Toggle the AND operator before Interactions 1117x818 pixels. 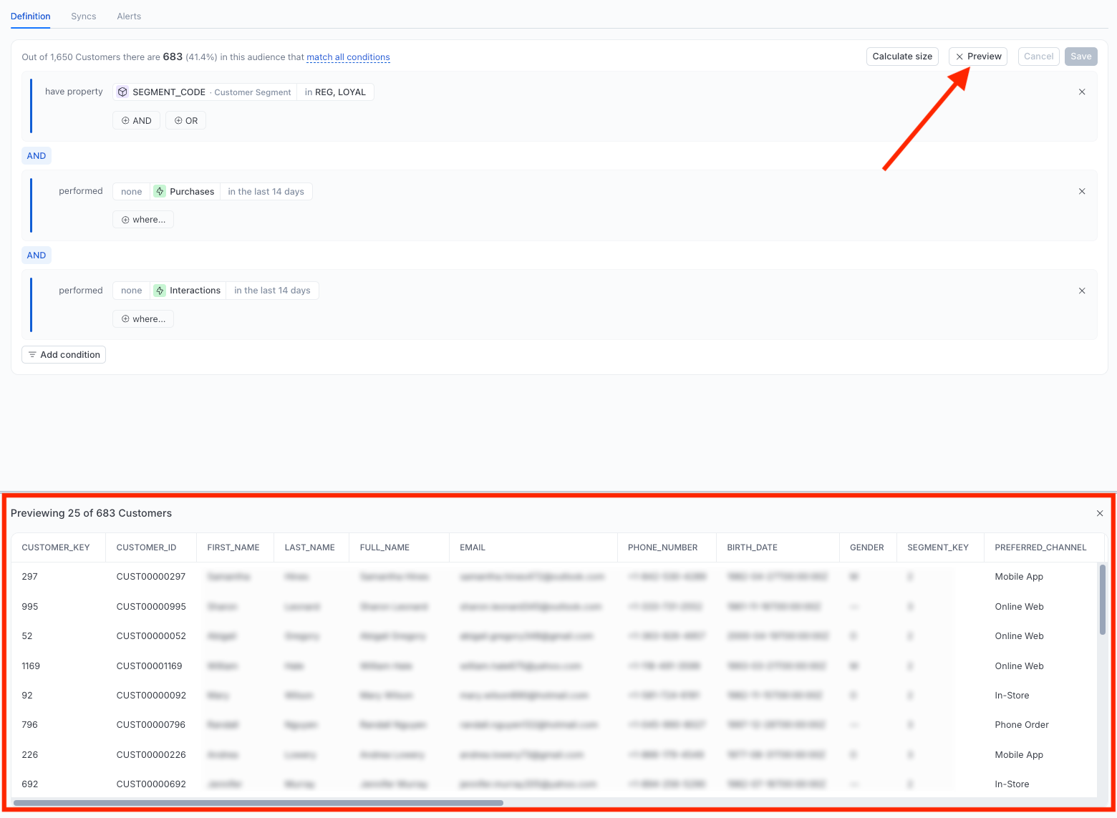(x=37, y=255)
